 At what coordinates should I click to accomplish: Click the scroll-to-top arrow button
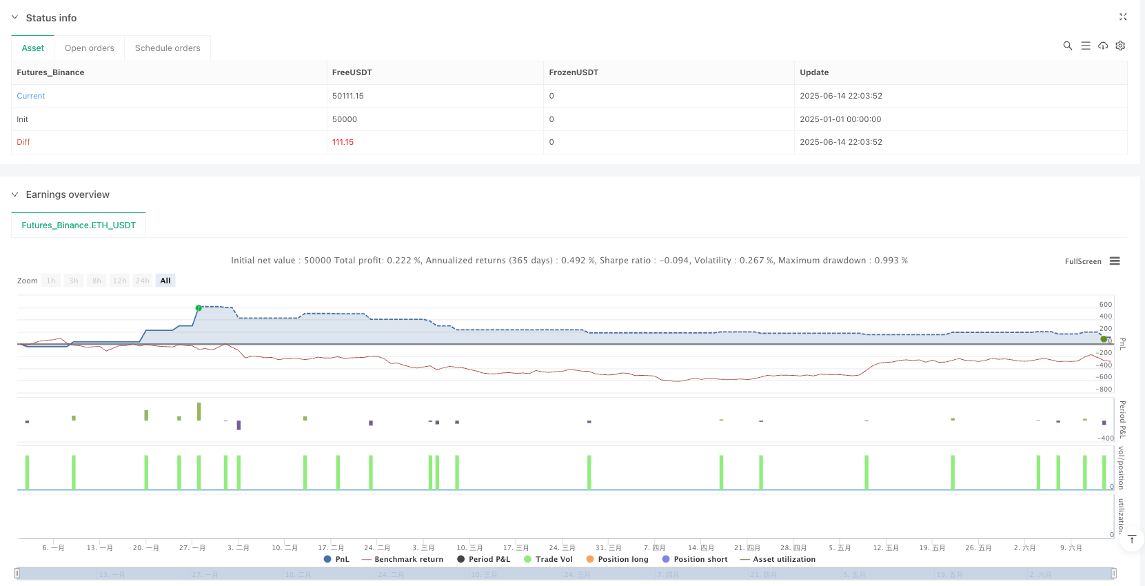tap(1131, 539)
